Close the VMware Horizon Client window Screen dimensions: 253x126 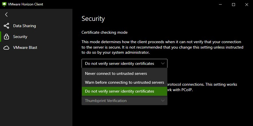pyautogui.click(x=246, y=4)
